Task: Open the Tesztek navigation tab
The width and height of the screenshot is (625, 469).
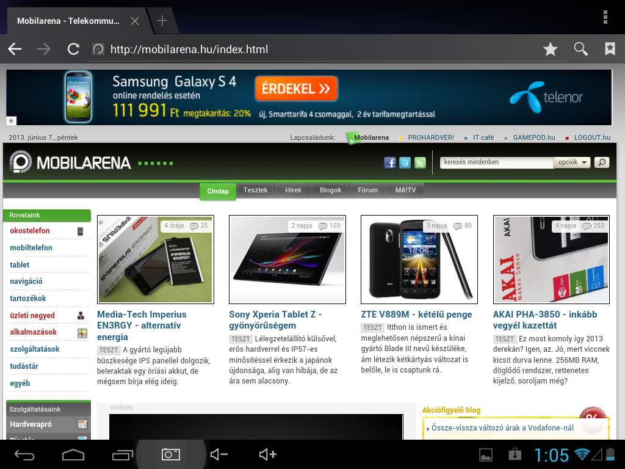Action: point(256,191)
